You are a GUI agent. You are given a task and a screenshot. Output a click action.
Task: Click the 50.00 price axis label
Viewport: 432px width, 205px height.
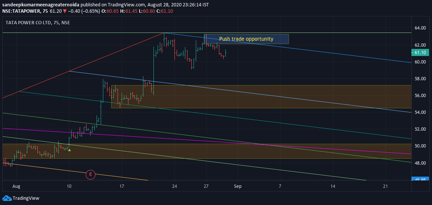[x=420, y=146]
